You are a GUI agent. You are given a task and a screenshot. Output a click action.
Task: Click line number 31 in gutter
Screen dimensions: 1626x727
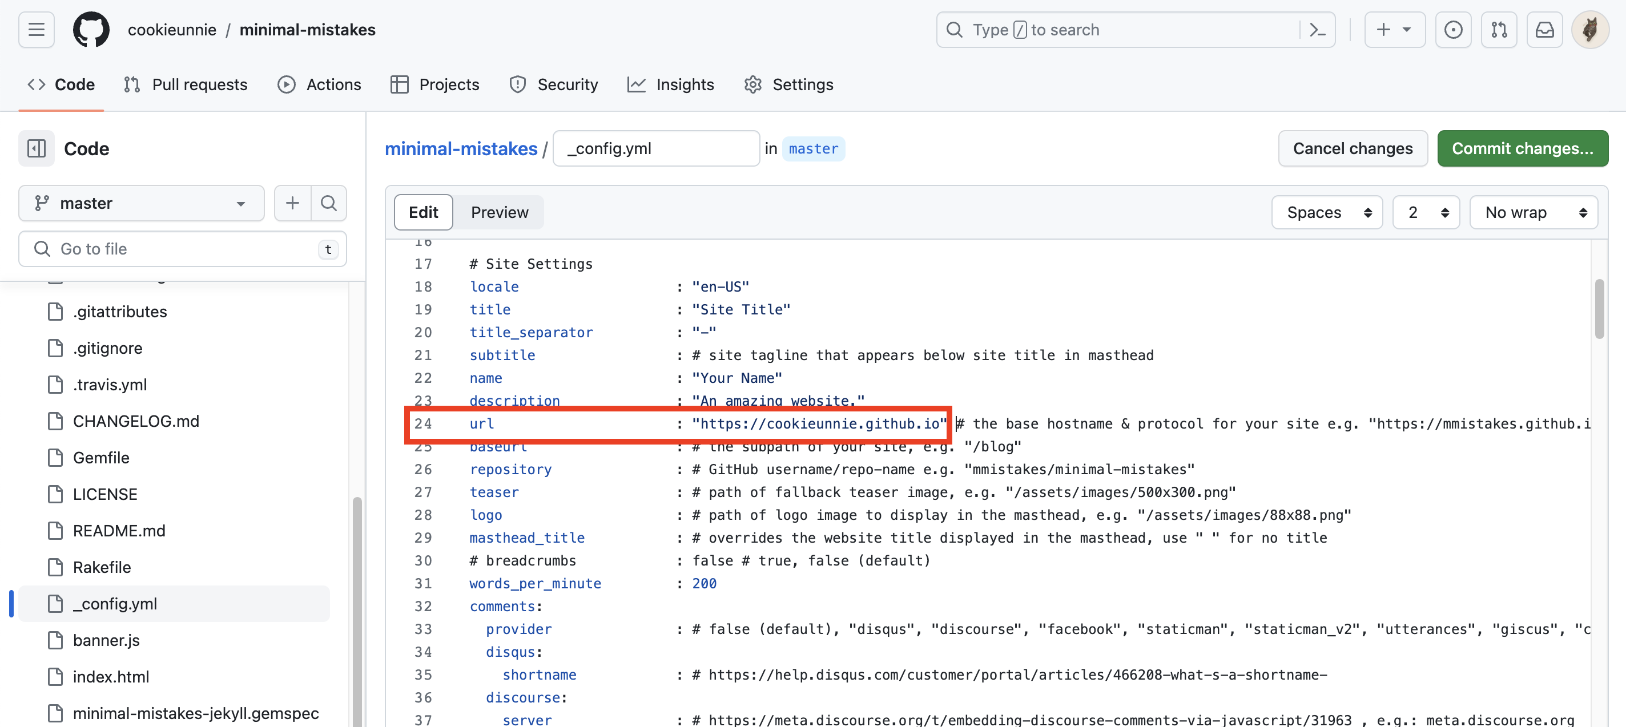point(423,583)
